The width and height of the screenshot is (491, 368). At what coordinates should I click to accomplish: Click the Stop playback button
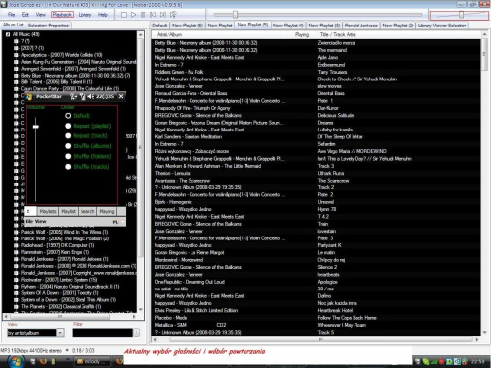click(124, 15)
